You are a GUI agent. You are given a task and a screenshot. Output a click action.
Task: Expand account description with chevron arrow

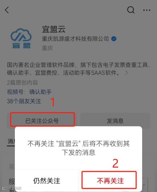(127, 73)
